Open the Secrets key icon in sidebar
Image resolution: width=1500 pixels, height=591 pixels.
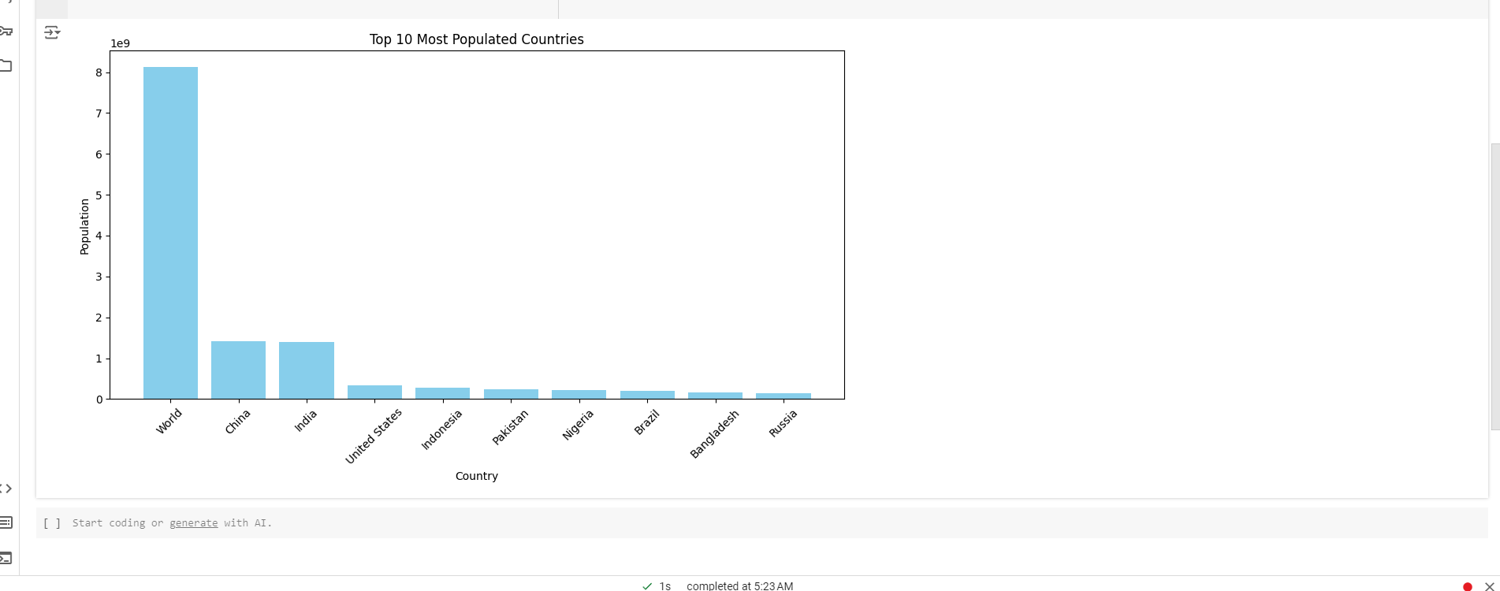[x=6, y=32]
